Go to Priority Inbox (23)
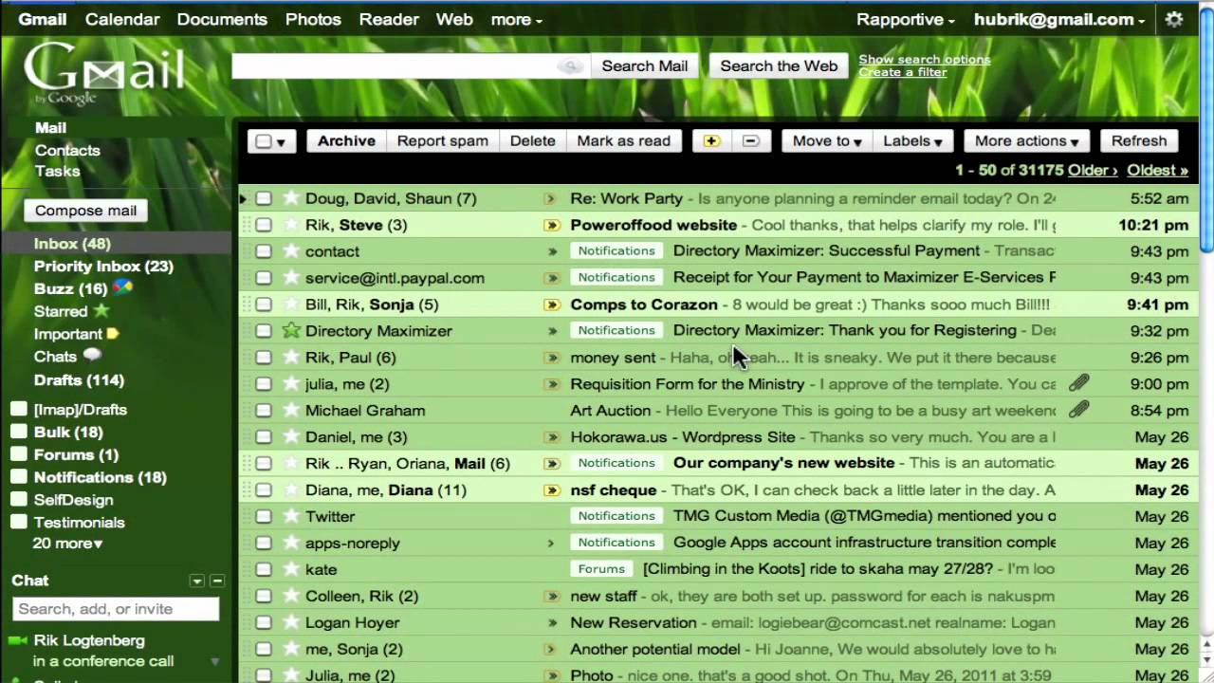Image resolution: width=1214 pixels, height=683 pixels. click(x=103, y=267)
